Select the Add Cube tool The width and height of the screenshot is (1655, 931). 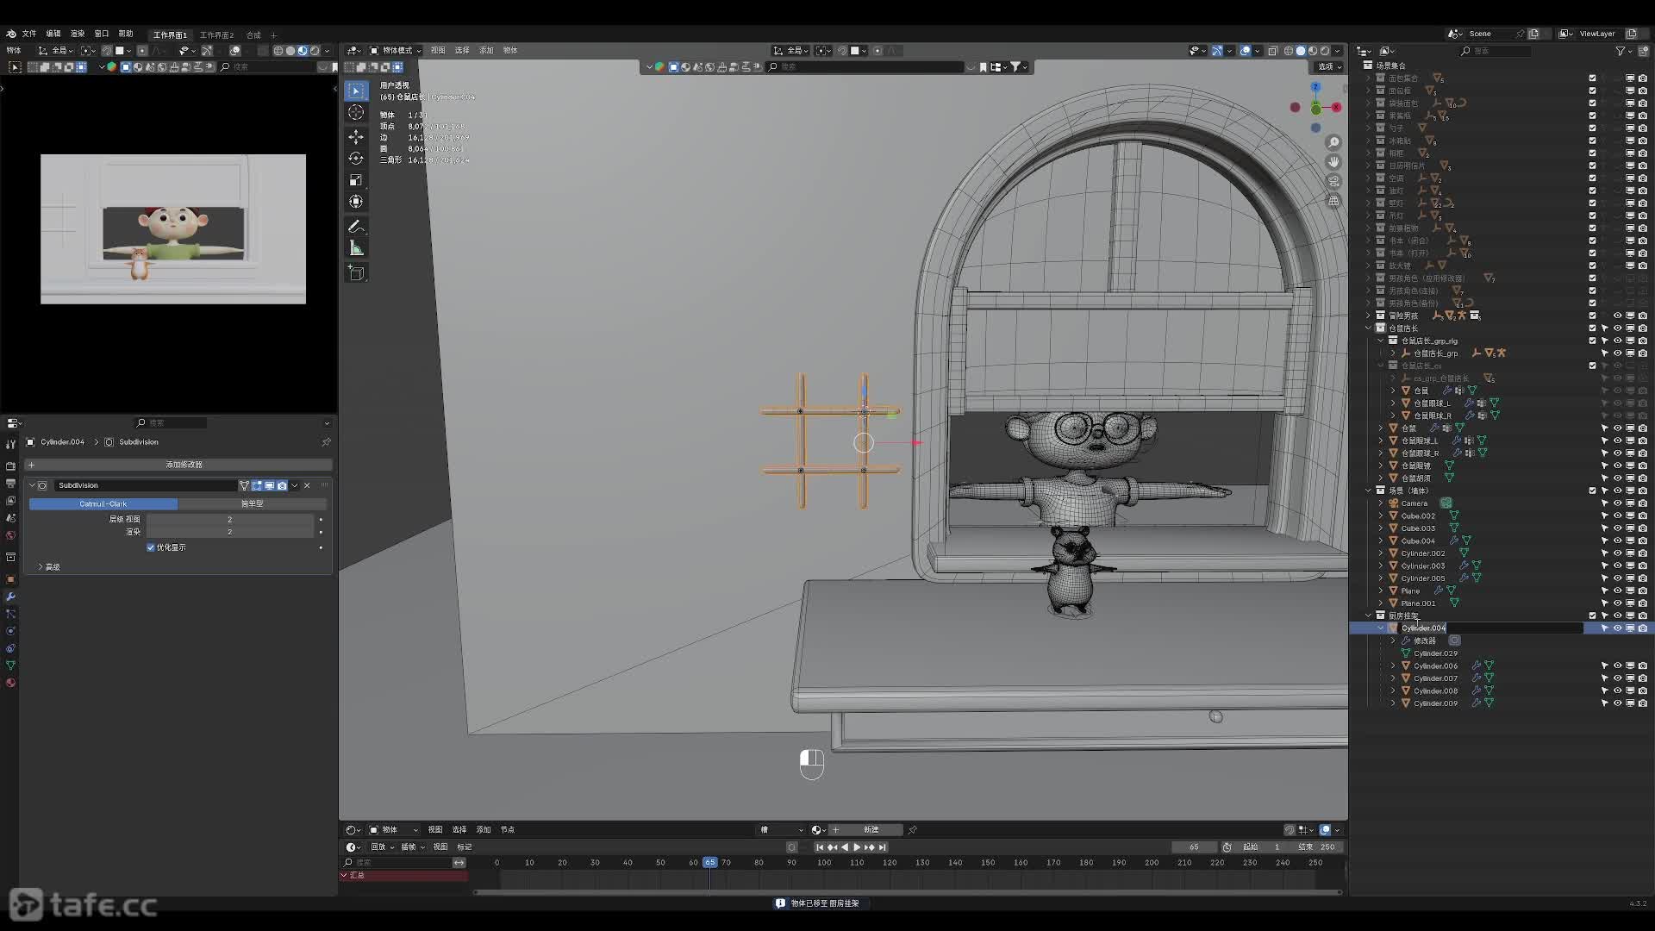click(x=356, y=273)
